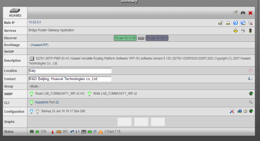Image resolution: width=260 pixels, height=141 pixels.
Task: Click the green CPU load bar at 12%
Action: click(37, 132)
